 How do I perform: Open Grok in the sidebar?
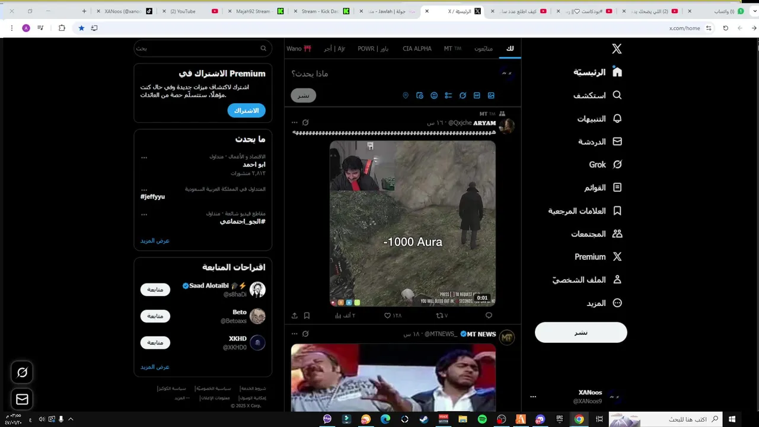coord(605,165)
